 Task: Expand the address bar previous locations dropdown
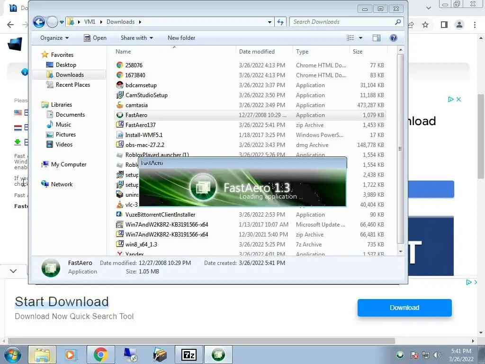tap(269, 22)
